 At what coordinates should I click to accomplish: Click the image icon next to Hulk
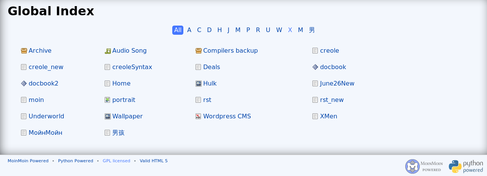198,84
